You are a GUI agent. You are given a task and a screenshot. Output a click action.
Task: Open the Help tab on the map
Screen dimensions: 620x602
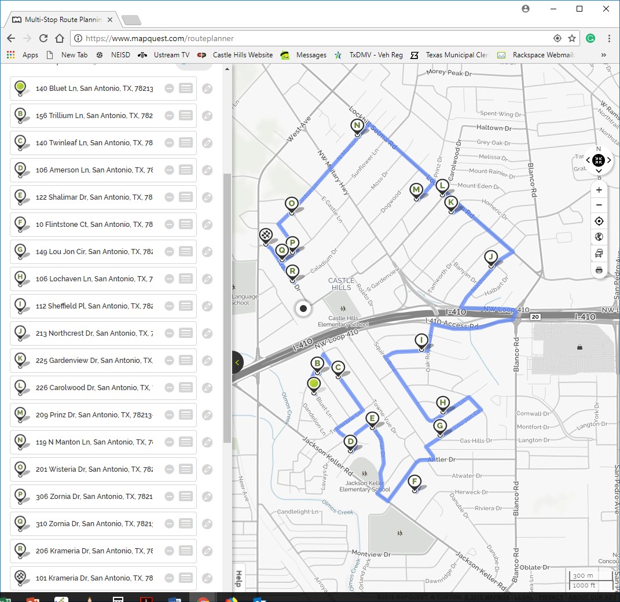click(x=238, y=578)
